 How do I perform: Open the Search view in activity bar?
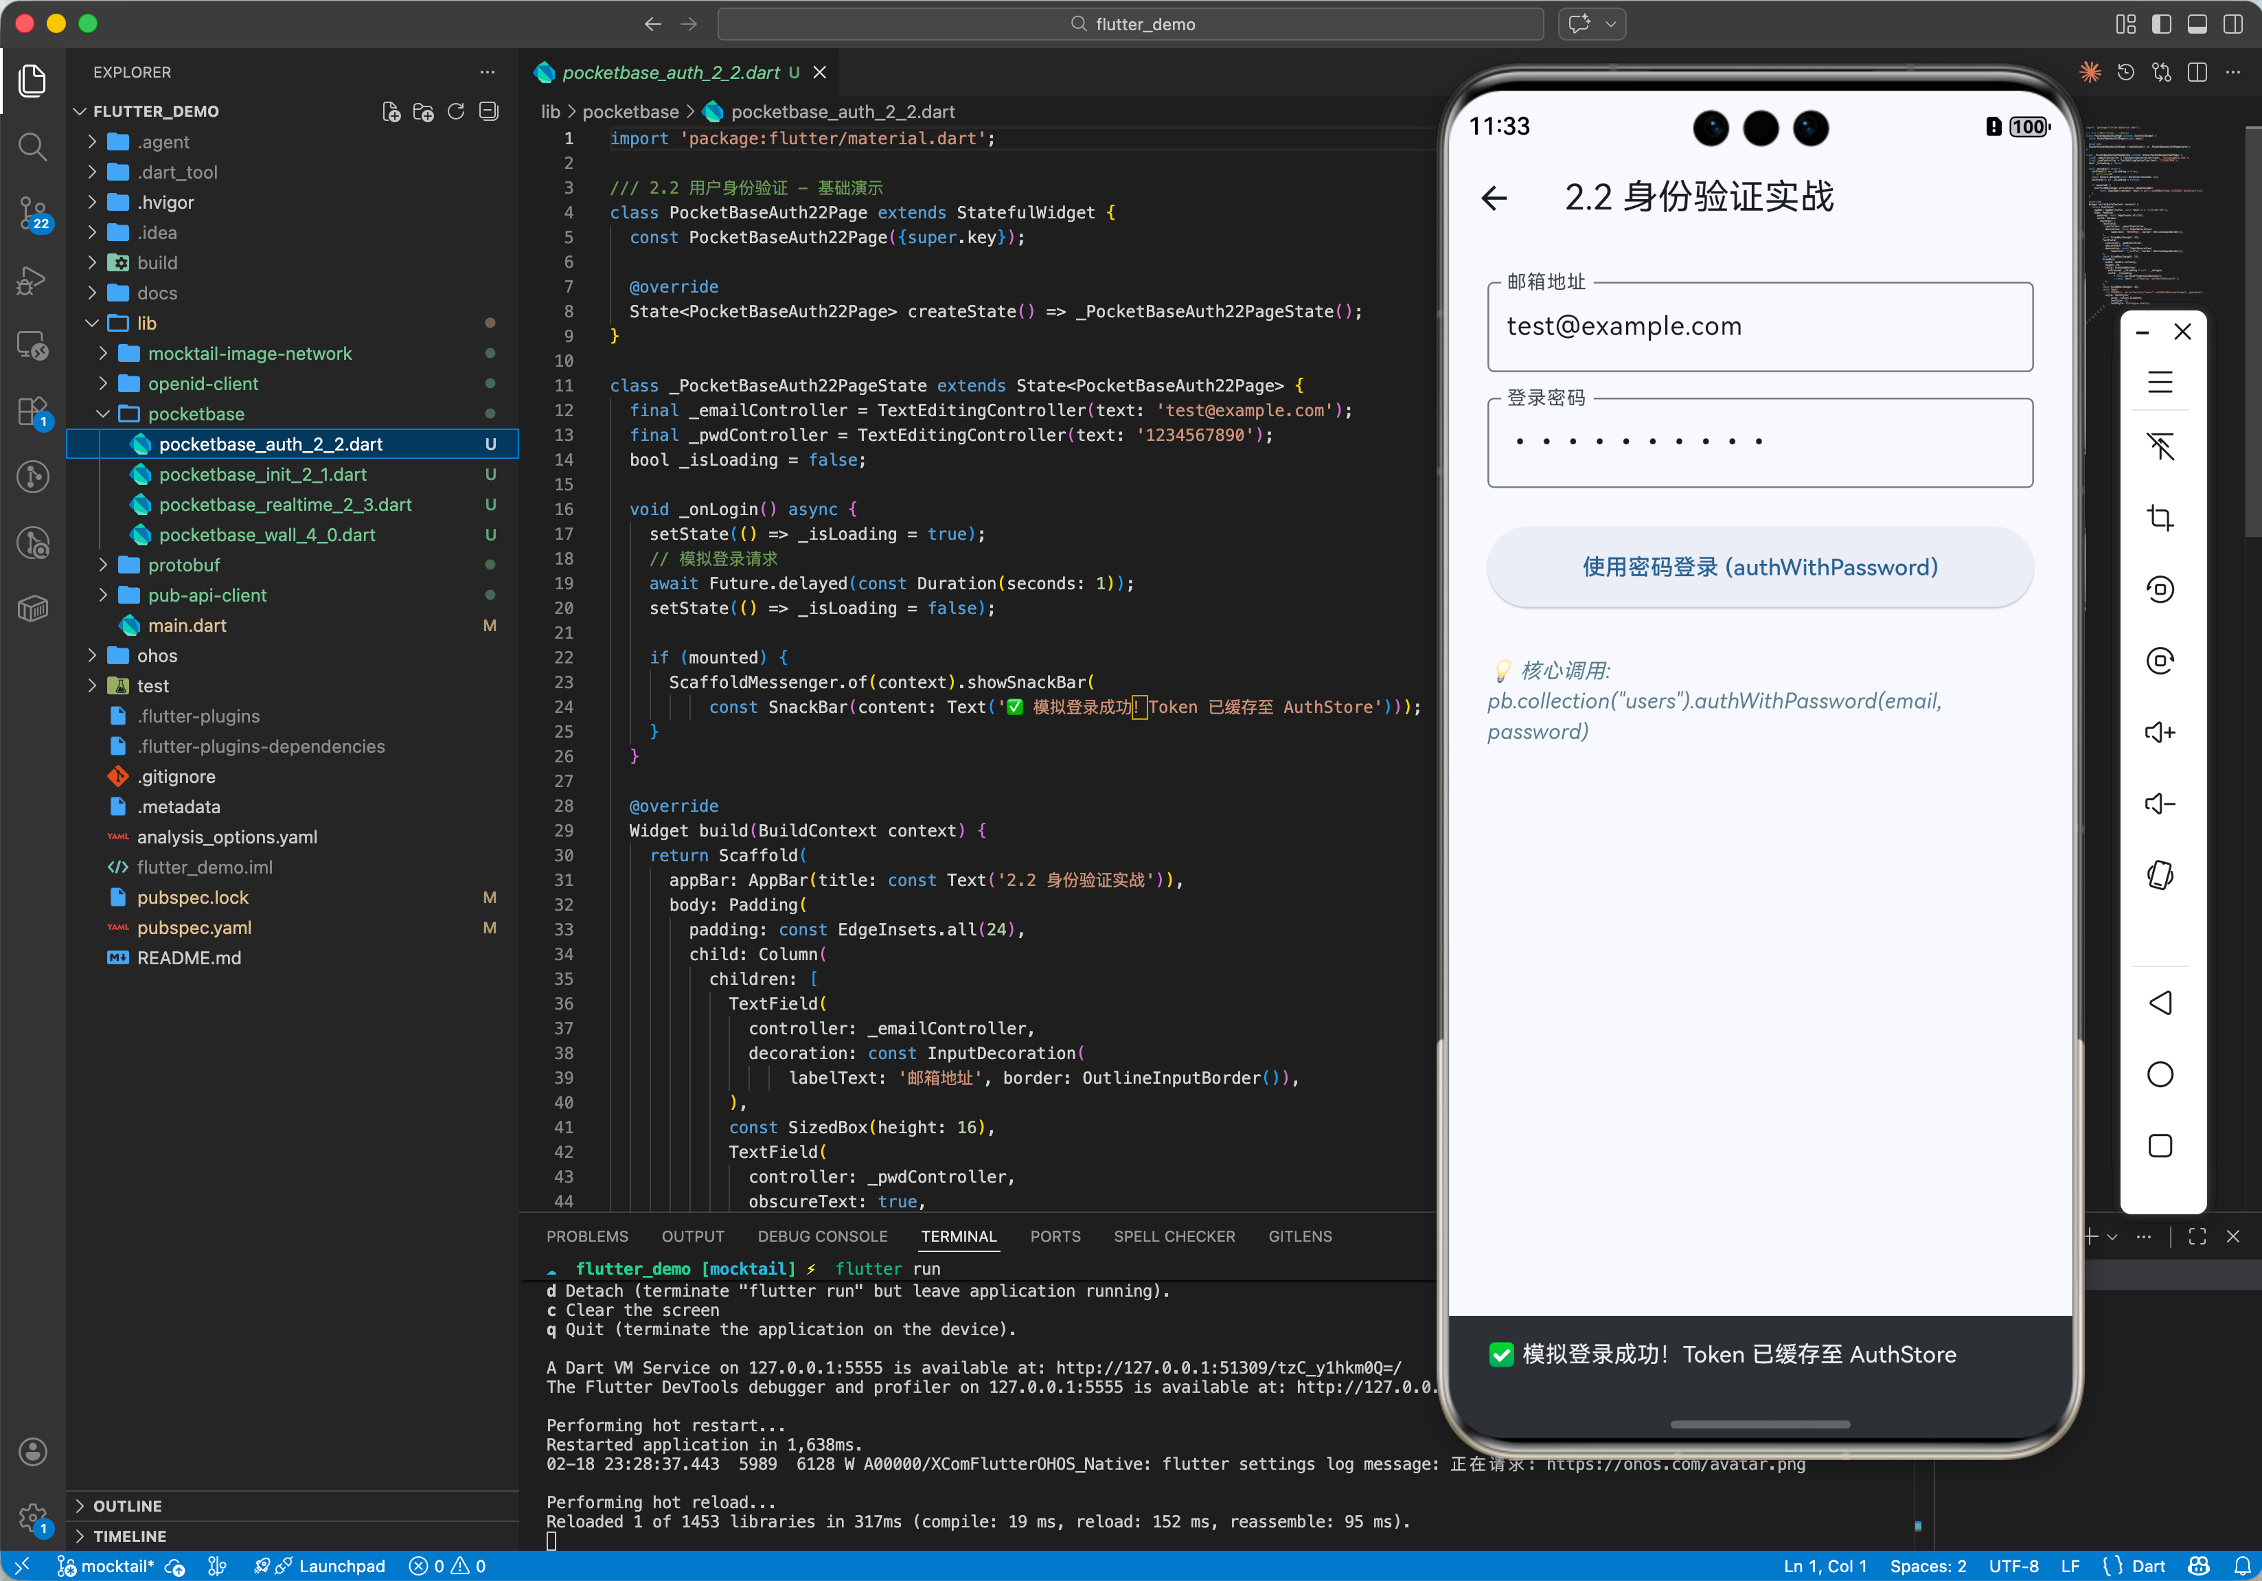[32, 147]
